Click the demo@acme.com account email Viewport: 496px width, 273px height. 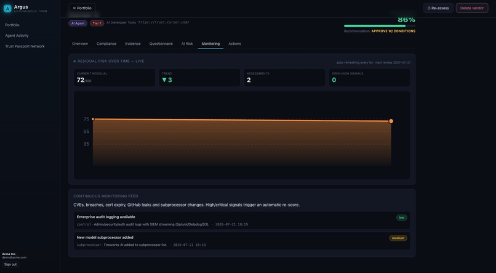(x=14, y=258)
